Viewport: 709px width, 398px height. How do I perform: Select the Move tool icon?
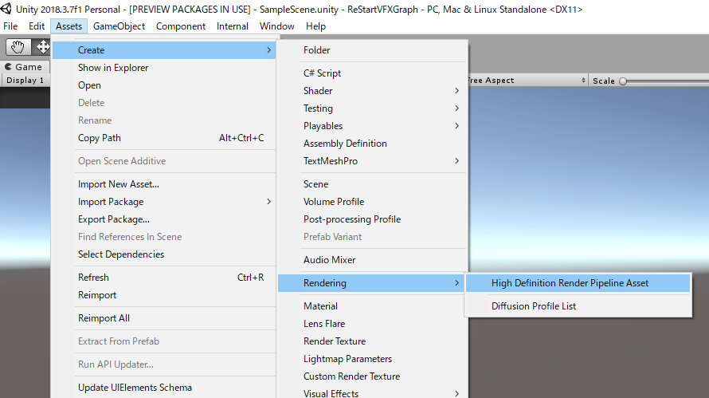click(42, 46)
